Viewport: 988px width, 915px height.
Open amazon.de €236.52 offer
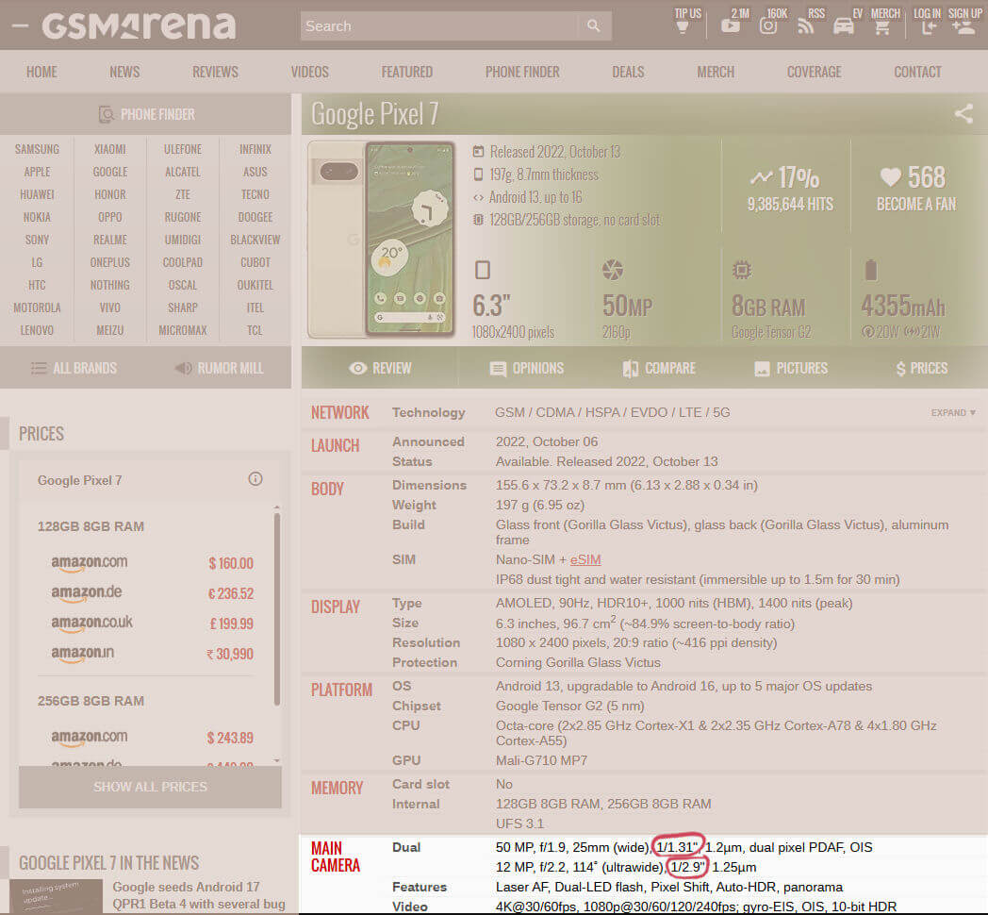click(153, 592)
